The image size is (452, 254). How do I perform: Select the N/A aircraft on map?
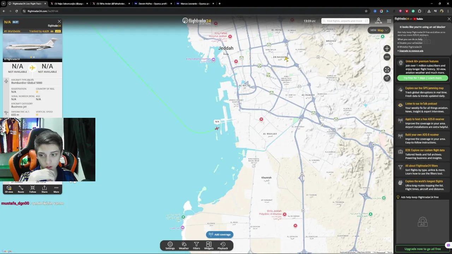[x=217, y=128]
